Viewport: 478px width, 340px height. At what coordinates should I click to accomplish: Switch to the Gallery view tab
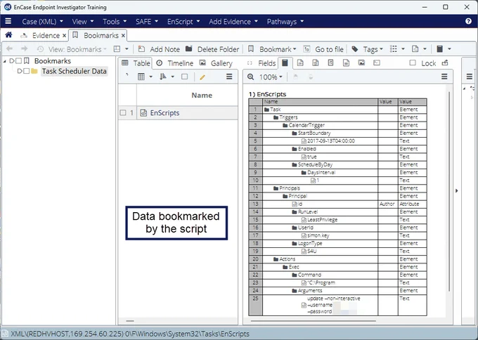[x=216, y=63]
